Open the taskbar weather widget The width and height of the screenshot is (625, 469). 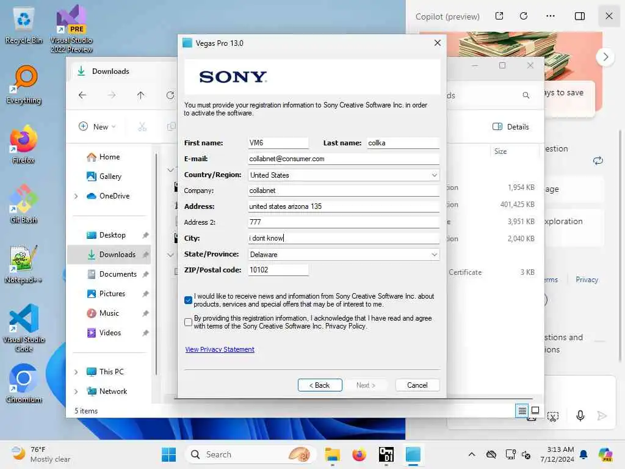tap(41, 454)
